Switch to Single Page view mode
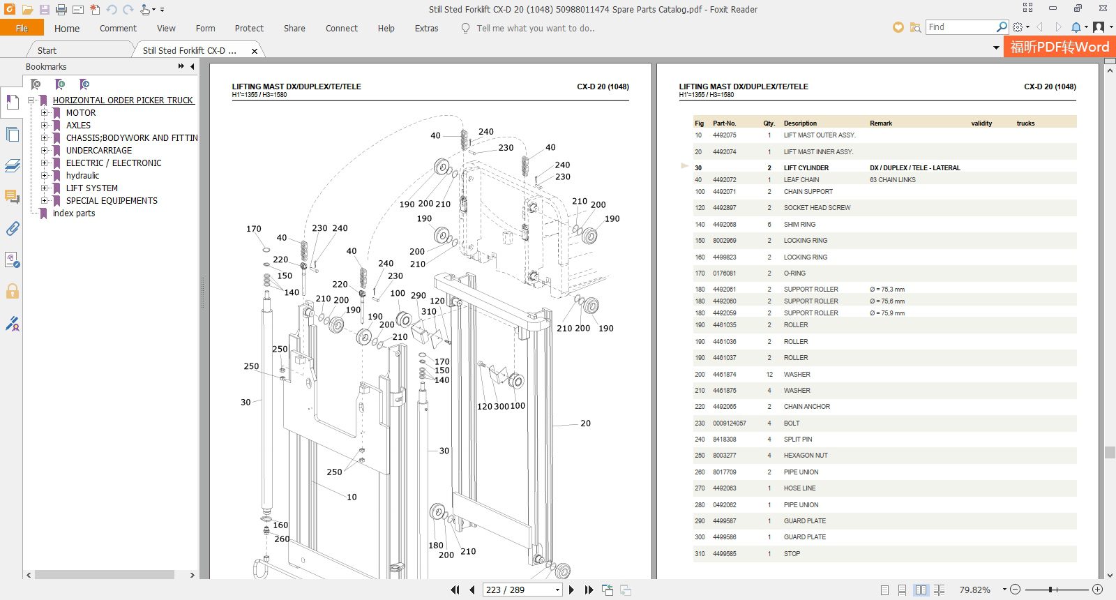 pos(884,590)
